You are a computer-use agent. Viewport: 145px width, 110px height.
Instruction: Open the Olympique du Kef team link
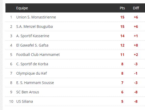point(31,73)
